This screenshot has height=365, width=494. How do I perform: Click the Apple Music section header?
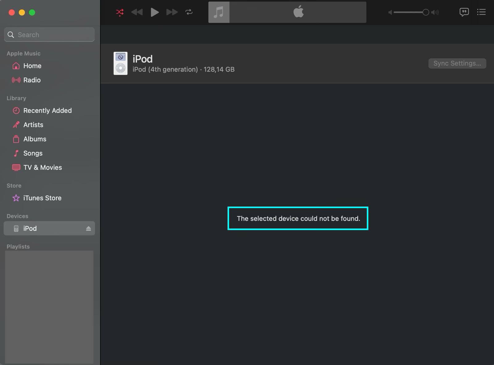pyautogui.click(x=23, y=53)
